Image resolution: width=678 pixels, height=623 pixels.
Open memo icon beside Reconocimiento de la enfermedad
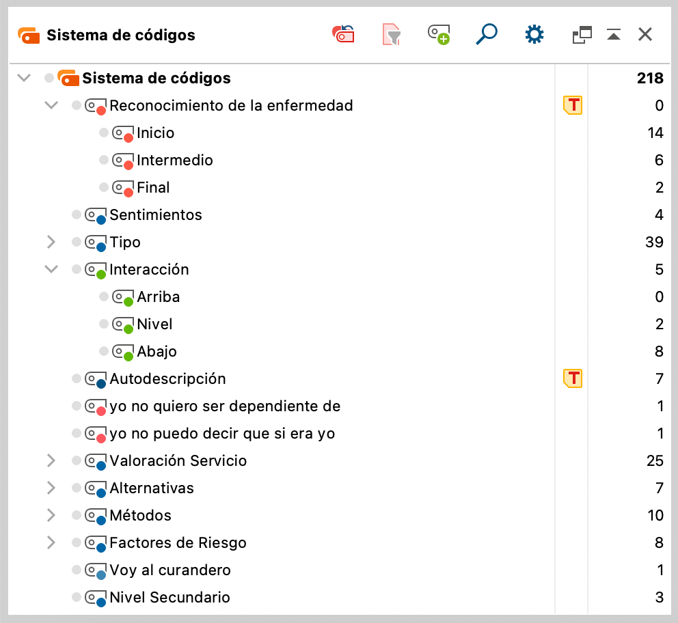572,105
